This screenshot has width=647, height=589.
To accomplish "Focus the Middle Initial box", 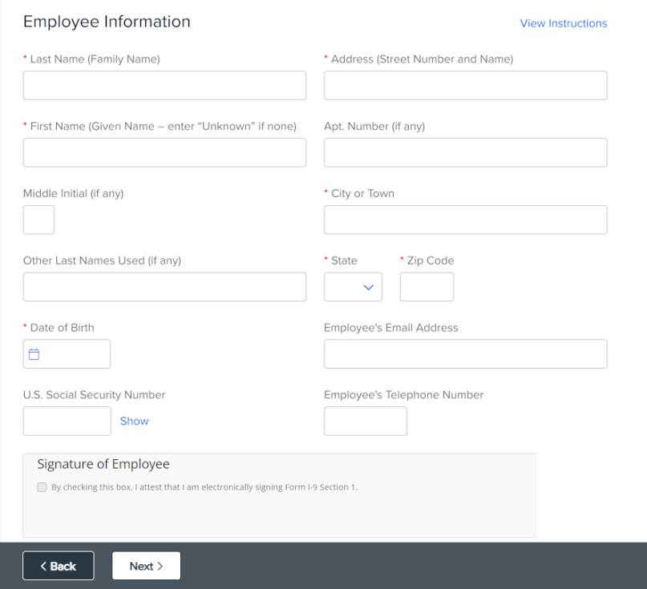I will 38,219.
